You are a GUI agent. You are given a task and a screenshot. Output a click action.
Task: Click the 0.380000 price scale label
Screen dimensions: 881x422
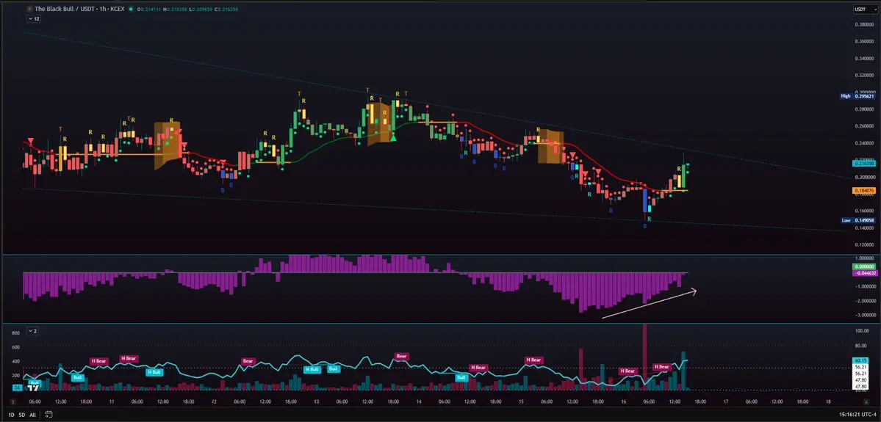point(863,25)
